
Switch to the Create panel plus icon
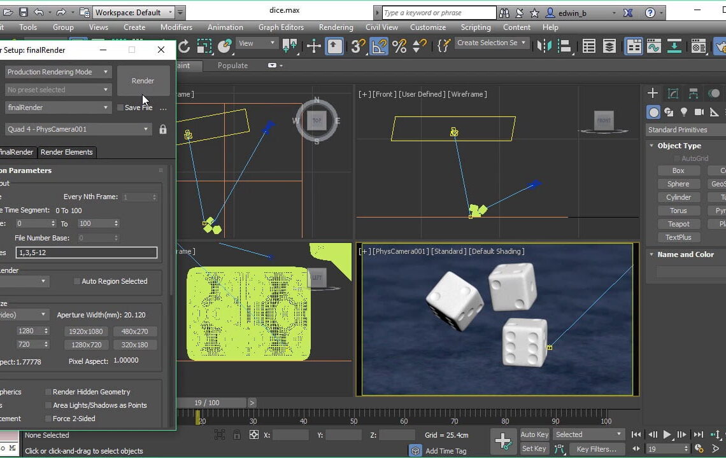pos(652,93)
